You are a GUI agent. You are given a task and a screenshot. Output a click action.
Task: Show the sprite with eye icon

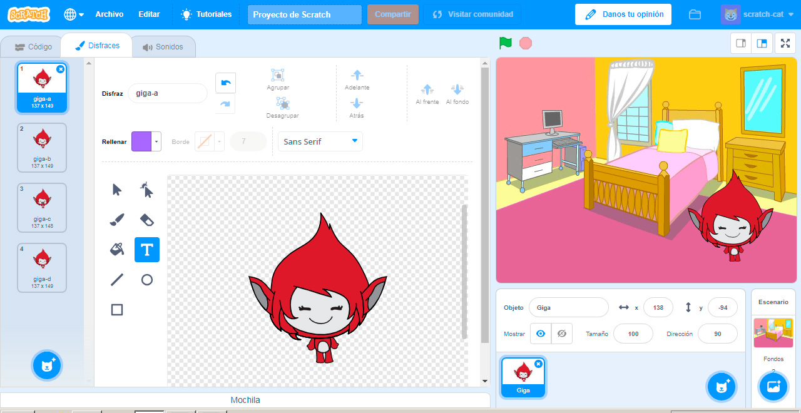(541, 334)
